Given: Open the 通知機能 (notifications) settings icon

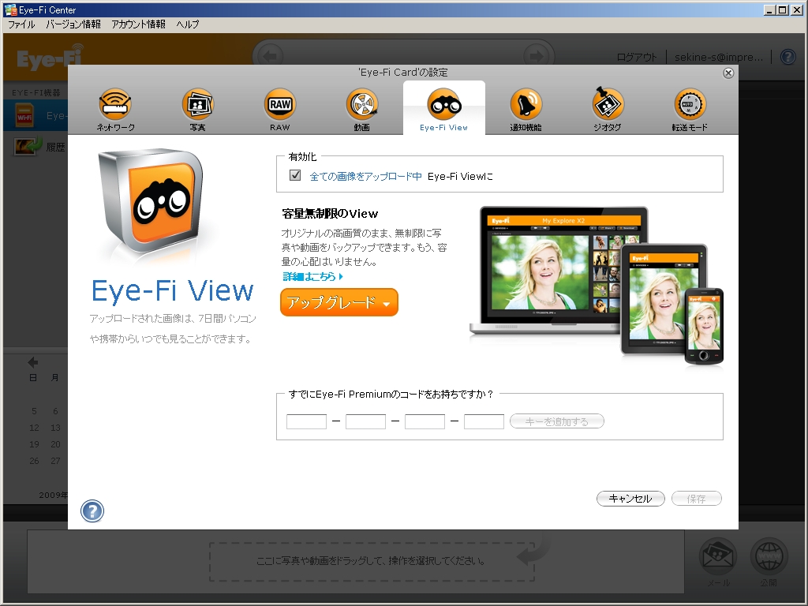Looking at the screenshot, I should tap(526, 103).
